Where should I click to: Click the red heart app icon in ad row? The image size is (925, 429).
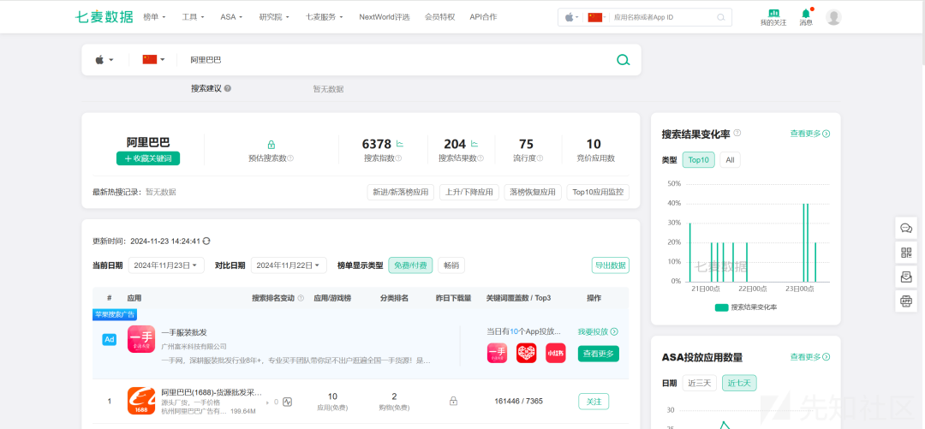pyautogui.click(x=526, y=353)
